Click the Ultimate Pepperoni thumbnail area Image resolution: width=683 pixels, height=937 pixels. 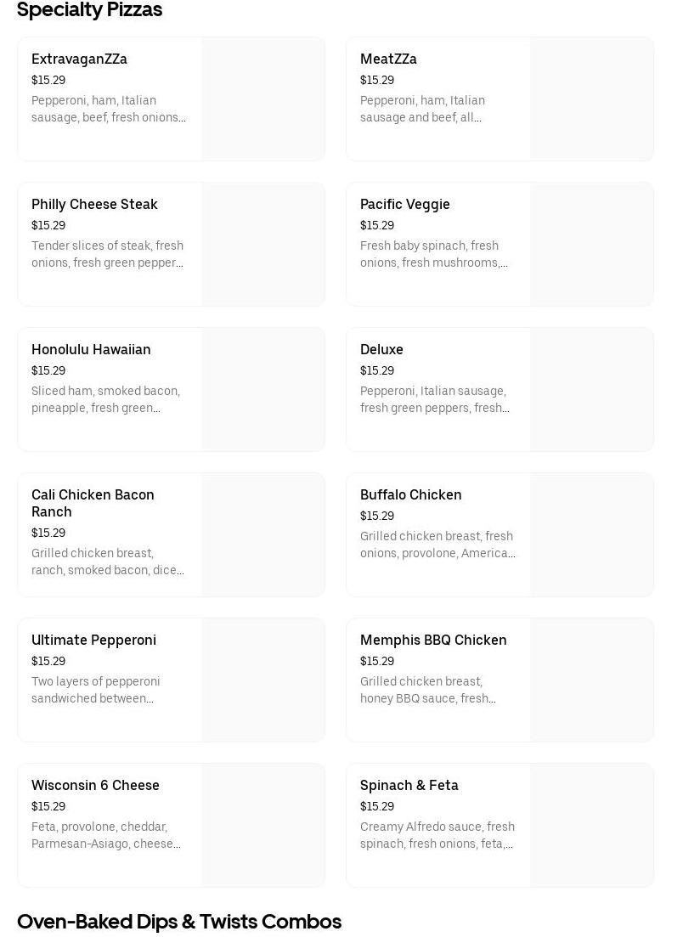[262, 680]
